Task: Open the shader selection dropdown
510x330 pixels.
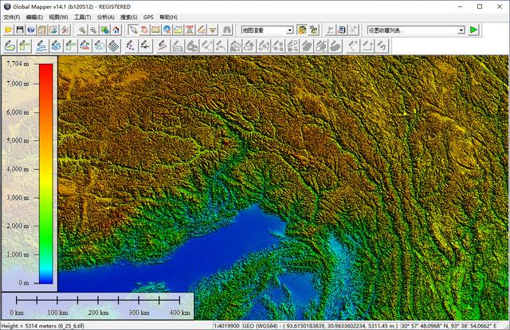Action: coord(289,30)
